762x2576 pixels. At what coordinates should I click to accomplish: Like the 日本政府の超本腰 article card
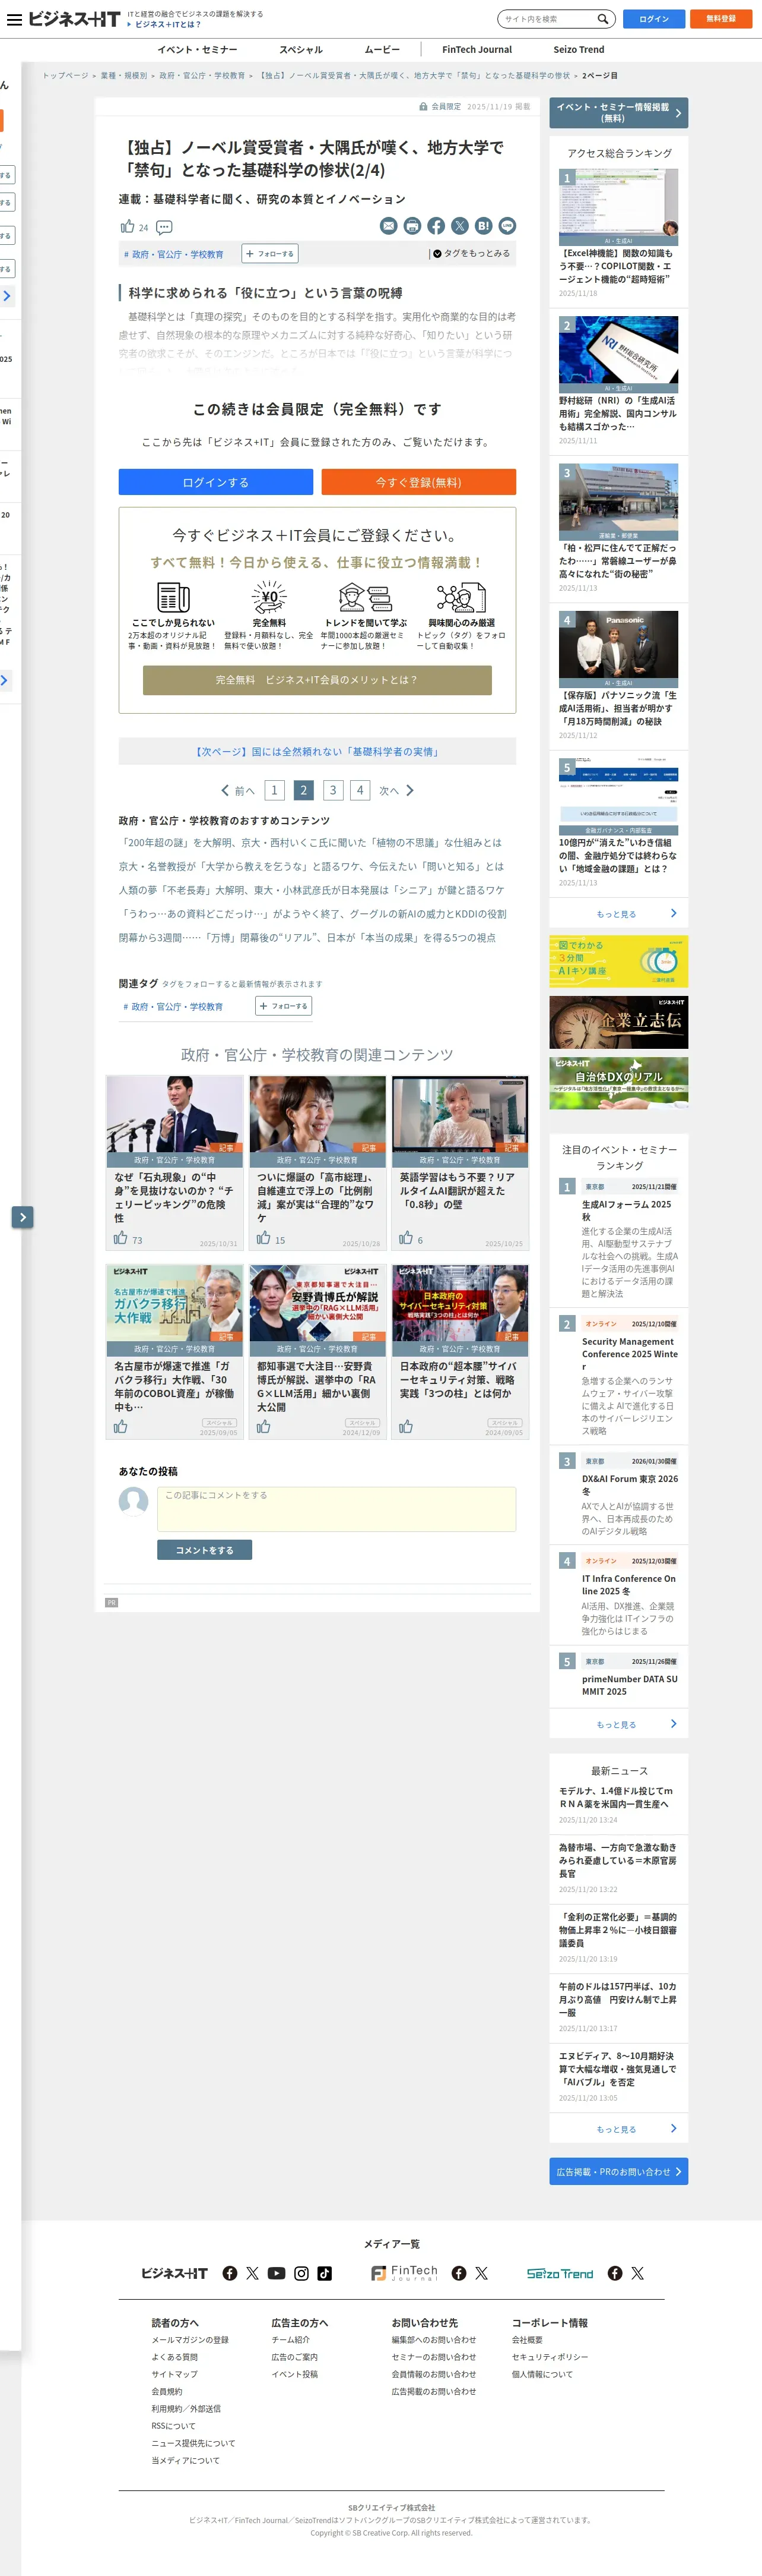(407, 1427)
